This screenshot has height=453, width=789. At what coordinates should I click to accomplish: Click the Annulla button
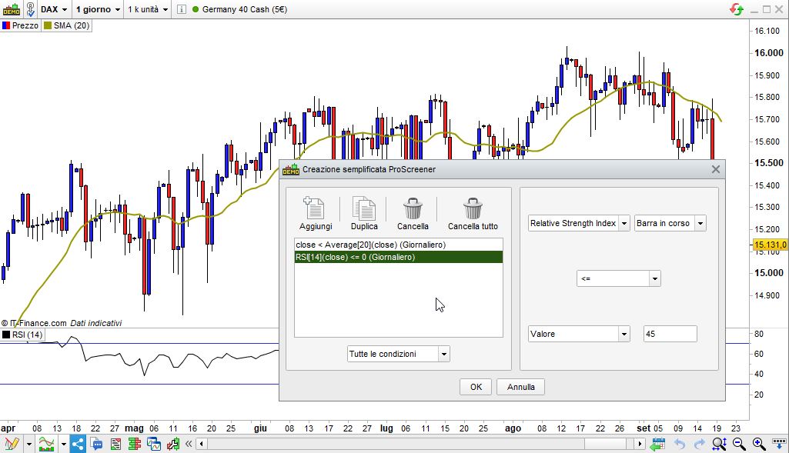click(x=521, y=387)
